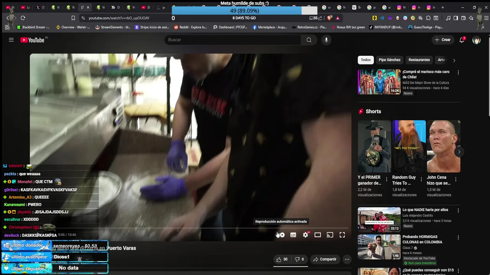The image size is (490, 275).
Task: Toggle the autoplay switch in the player
Action: 281,235
